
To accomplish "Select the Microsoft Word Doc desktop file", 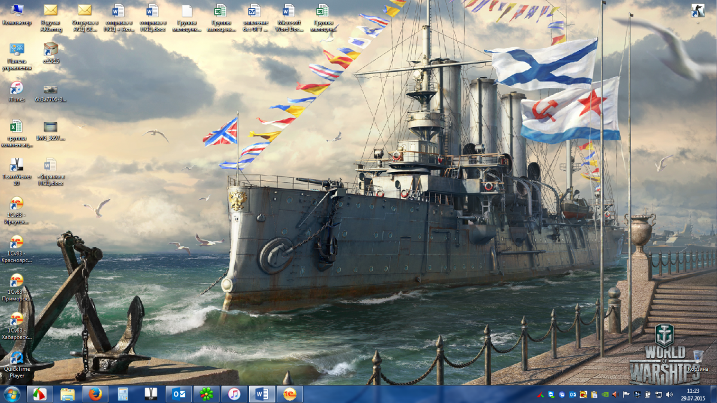I will [289, 17].
